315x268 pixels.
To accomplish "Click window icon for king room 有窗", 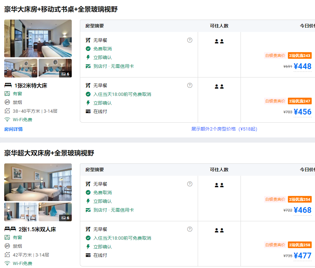I will coord(7,94).
